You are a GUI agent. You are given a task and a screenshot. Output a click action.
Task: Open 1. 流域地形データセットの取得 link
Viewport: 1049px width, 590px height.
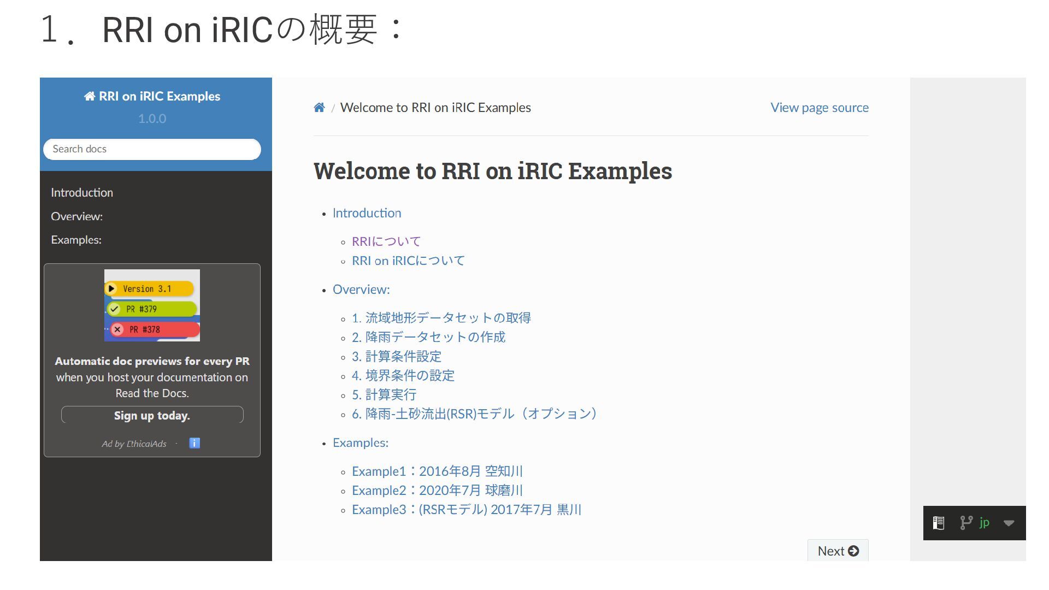coord(441,318)
